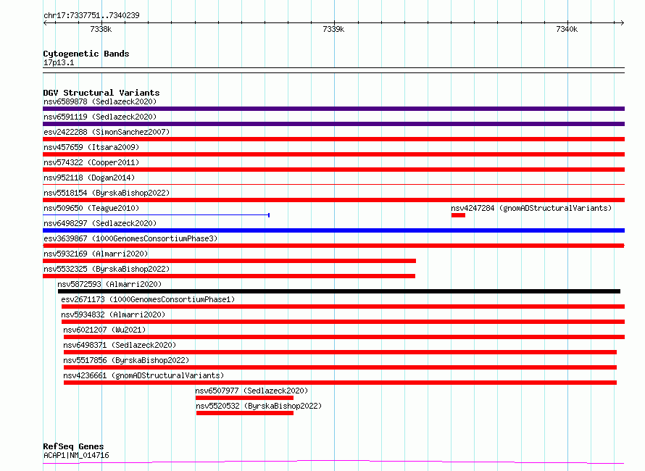Open esv2671173 (1000GenomesConsortiumPhase1) variant
Viewport: 645px width, 471px height.
tap(148, 299)
